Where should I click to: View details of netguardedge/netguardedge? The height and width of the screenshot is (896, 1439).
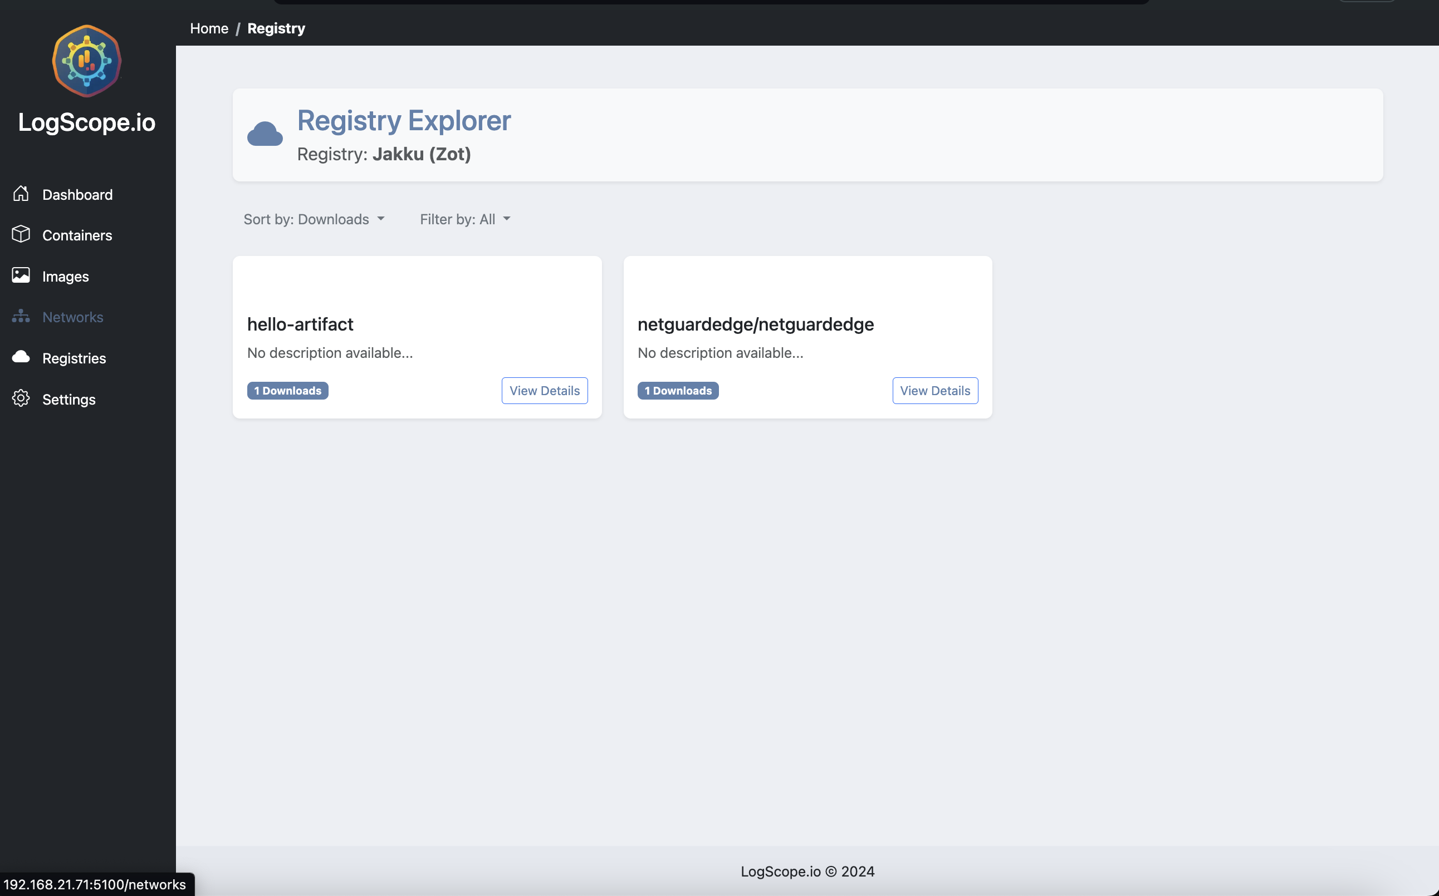coord(934,391)
